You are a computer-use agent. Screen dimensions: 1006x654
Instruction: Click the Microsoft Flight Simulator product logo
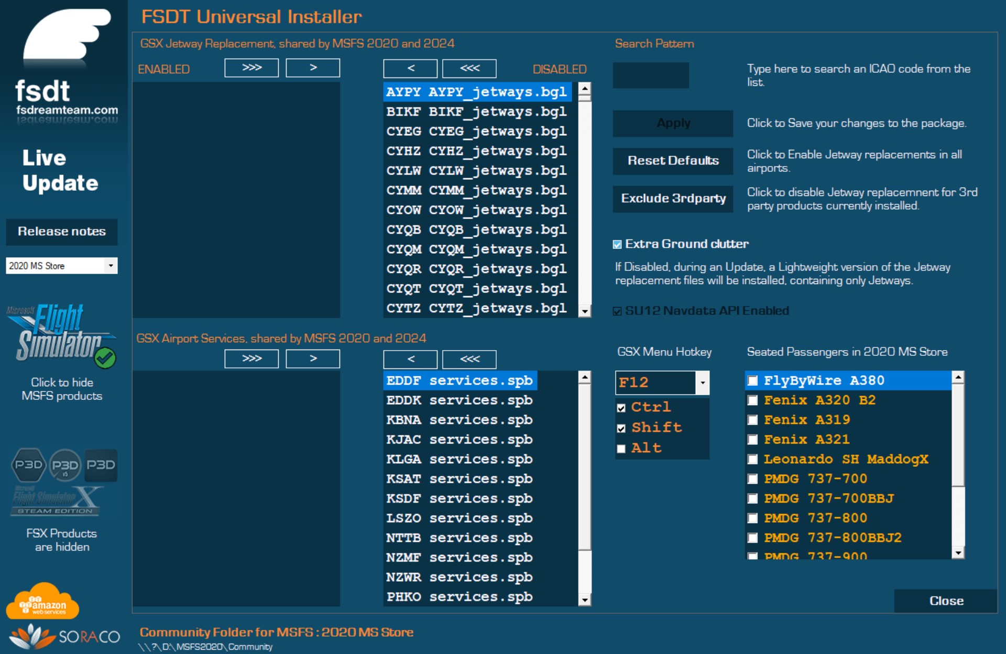(61, 335)
